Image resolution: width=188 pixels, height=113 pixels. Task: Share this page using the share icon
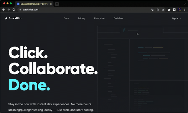click(158, 10)
